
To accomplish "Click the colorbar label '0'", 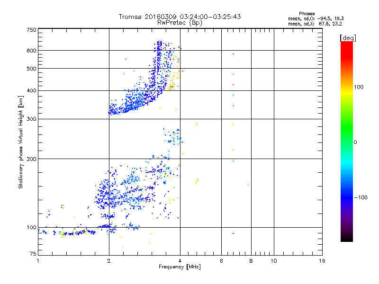I will pyautogui.click(x=355, y=142).
